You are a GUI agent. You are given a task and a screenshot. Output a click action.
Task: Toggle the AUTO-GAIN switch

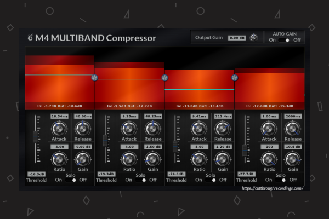click(x=284, y=40)
